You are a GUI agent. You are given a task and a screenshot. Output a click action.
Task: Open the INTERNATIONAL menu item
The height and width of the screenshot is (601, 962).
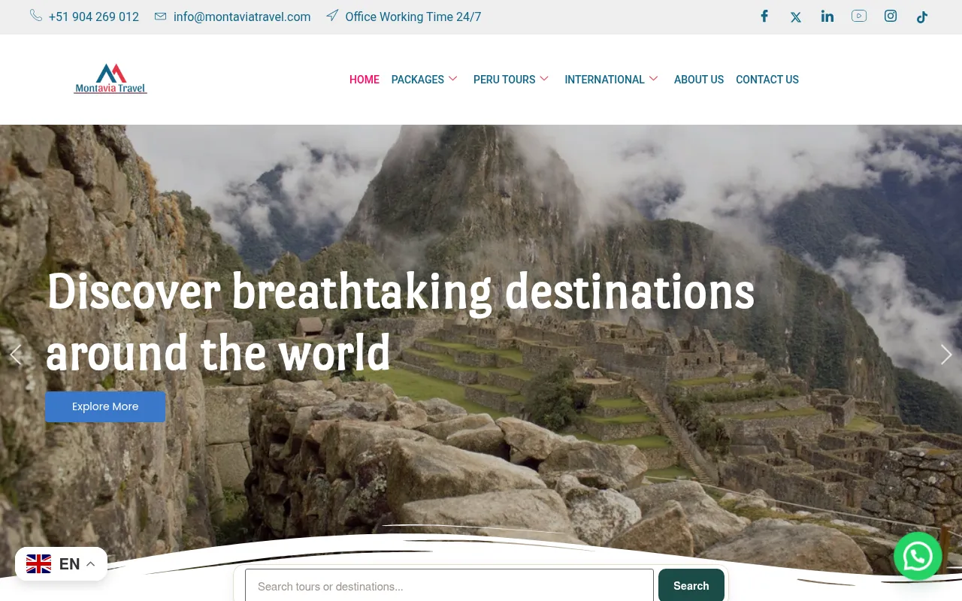click(605, 80)
